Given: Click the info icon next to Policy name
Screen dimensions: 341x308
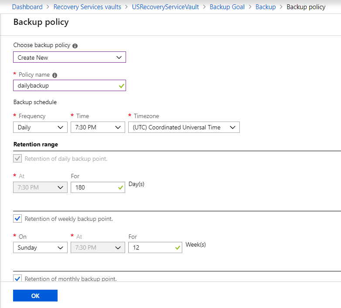Looking at the screenshot, I should (x=55, y=75).
